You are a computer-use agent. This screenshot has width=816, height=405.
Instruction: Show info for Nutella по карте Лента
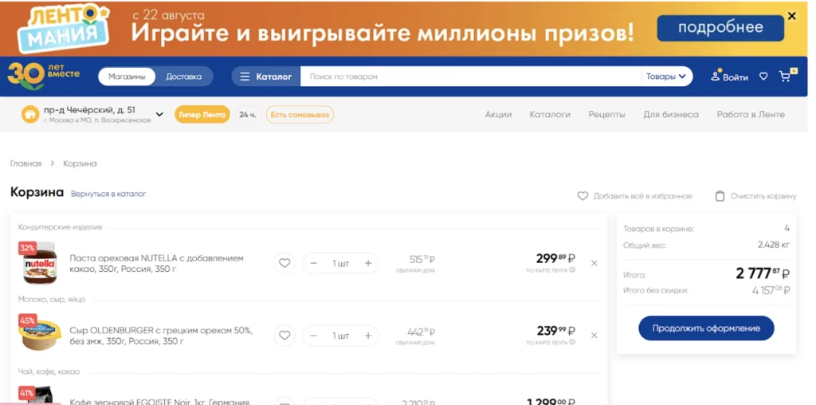click(572, 270)
